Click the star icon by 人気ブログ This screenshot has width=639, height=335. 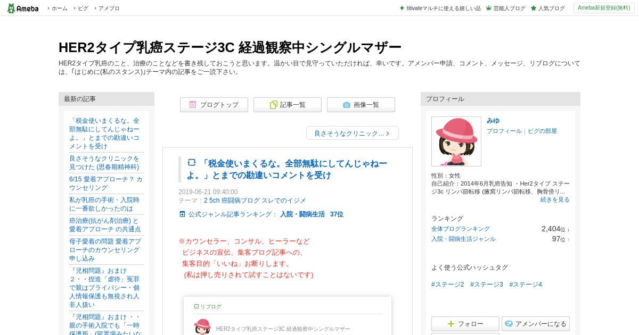coord(534,8)
